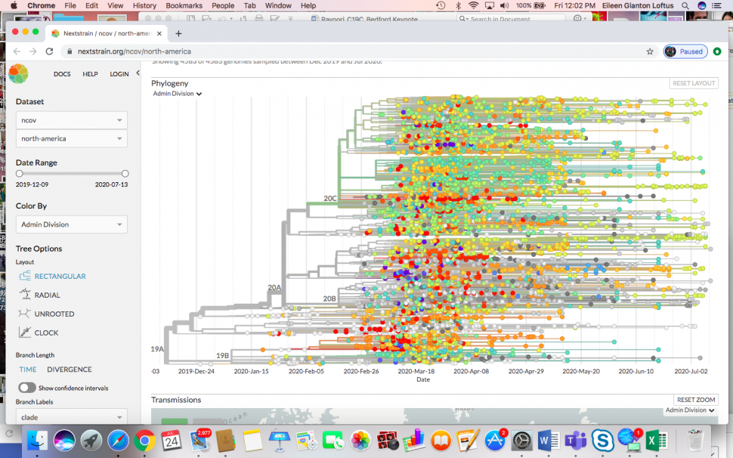The image size is (733, 458).
Task: Toggle Show confidence intervals switch
Action: (27, 388)
